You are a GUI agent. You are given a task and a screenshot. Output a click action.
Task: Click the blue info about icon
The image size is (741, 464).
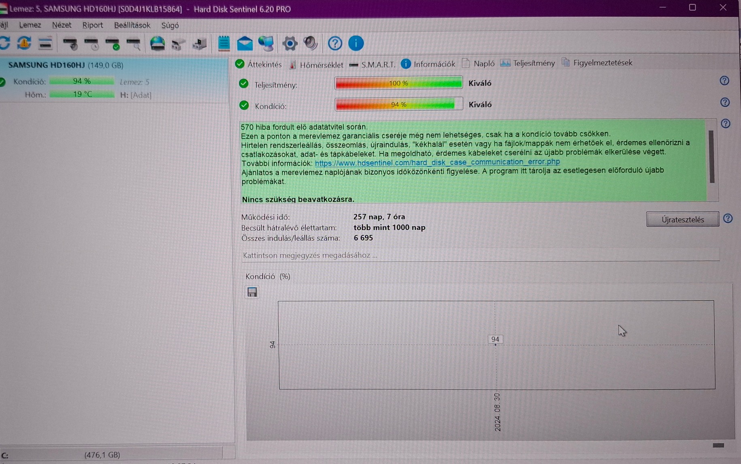point(356,43)
